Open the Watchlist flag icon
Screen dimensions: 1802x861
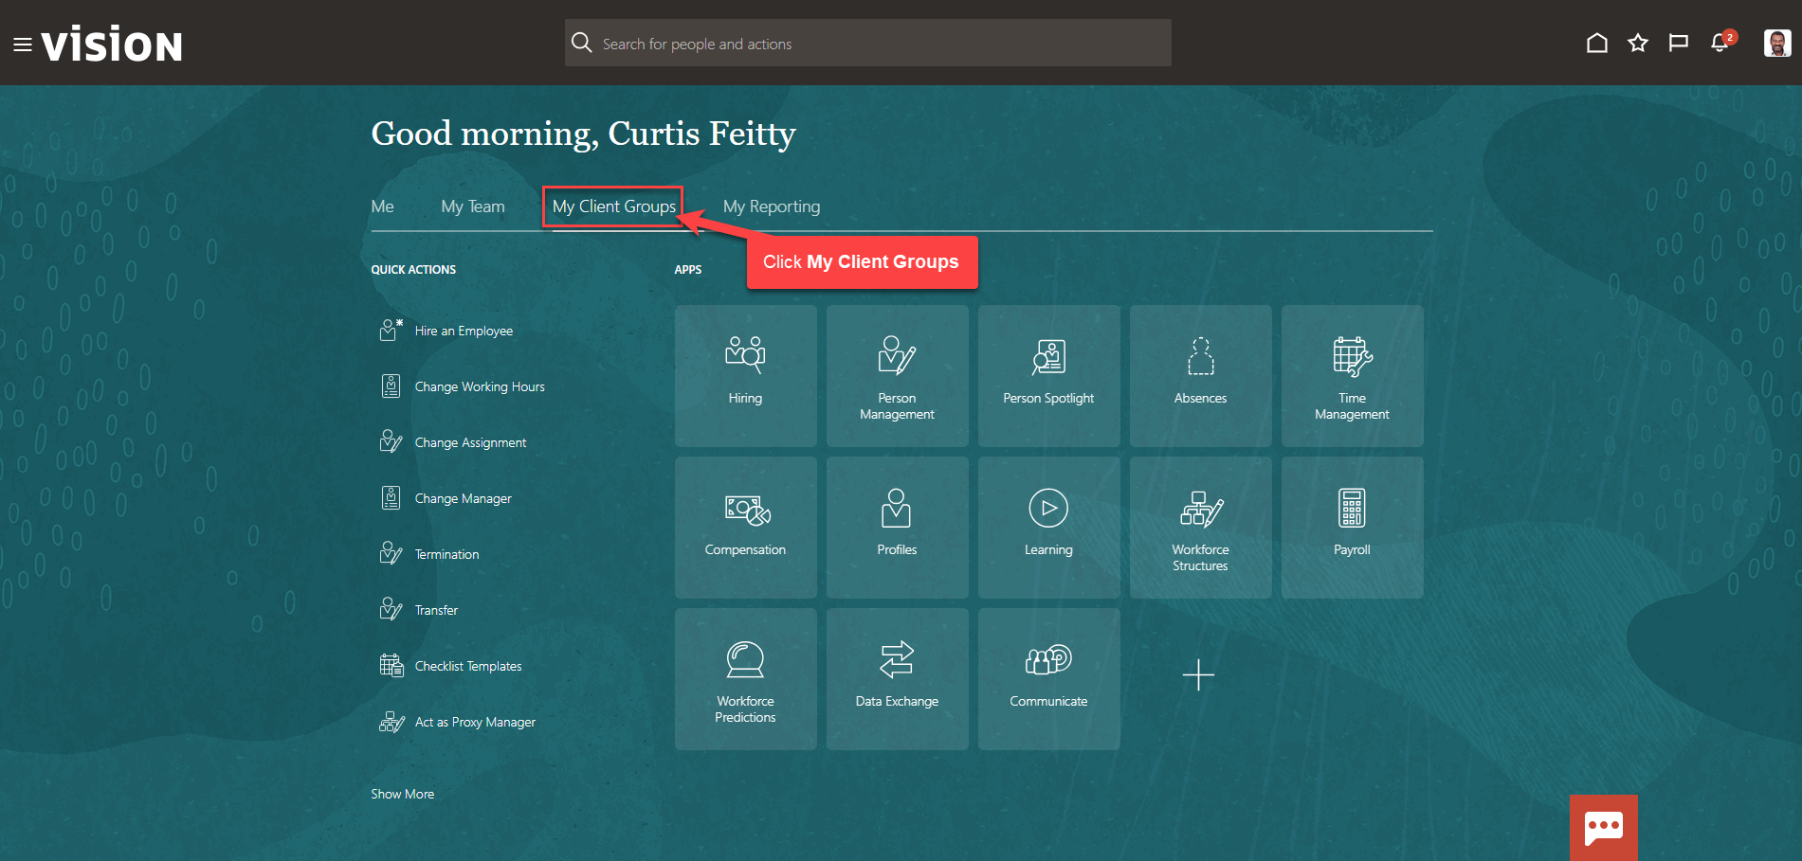coord(1679,43)
